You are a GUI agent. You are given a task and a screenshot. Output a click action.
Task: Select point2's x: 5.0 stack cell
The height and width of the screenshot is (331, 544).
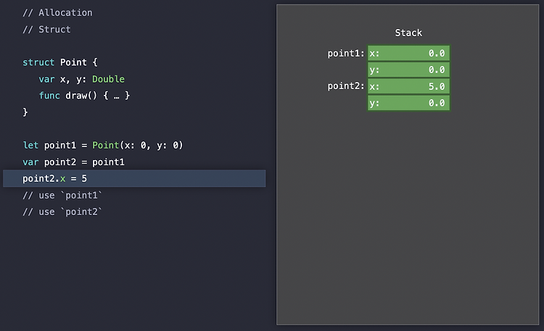[x=408, y=86]
